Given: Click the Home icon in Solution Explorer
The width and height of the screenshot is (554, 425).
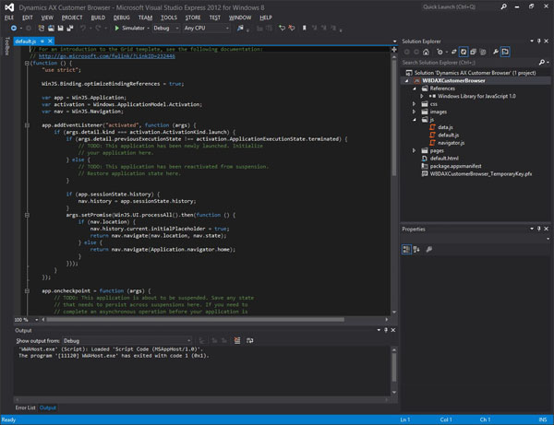Looking at the screenshot, I should [426, 52].
